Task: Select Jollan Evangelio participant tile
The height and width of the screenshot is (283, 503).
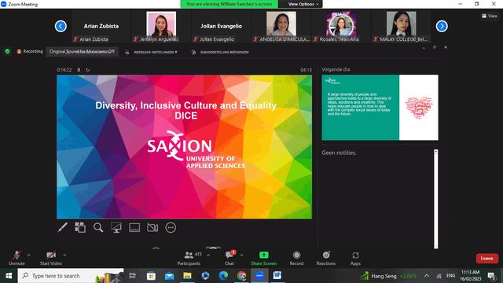Action: click(221, 27)
